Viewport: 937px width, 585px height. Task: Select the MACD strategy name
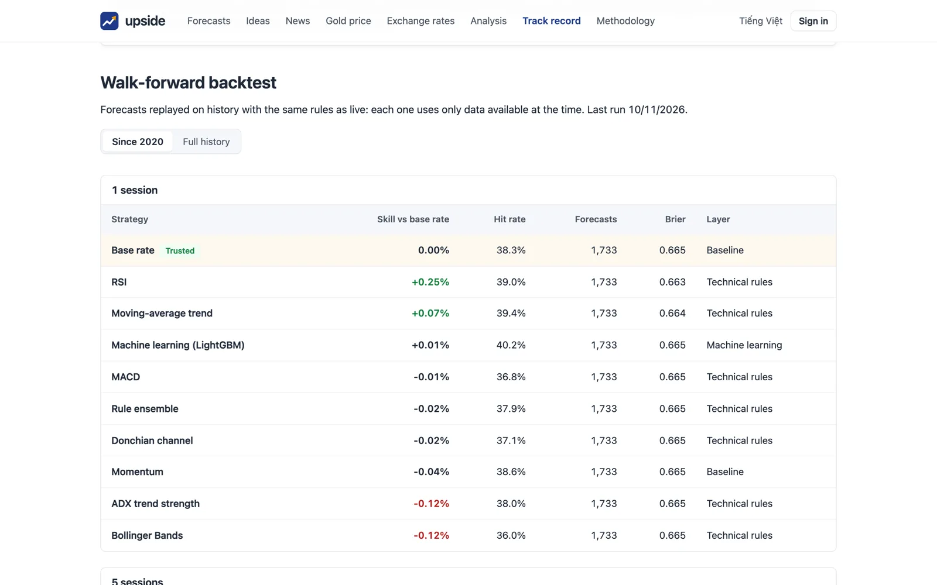pyautogui.click(x=126, y=377)
